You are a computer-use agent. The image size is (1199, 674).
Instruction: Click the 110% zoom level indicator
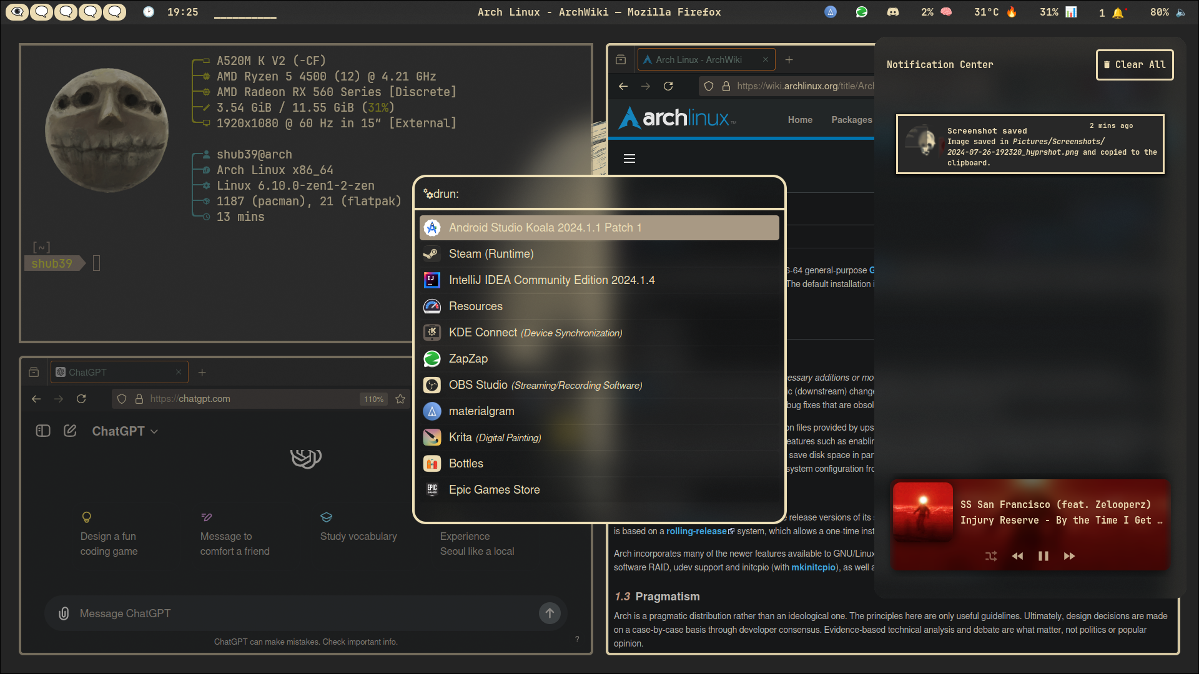click(373, 399)
